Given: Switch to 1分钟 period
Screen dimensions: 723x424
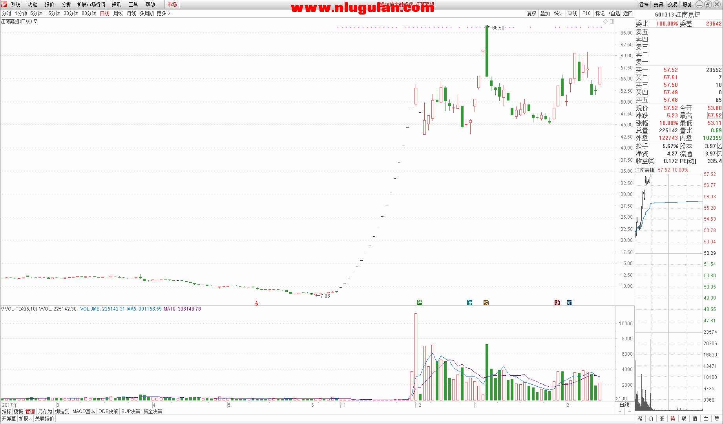Looking at the screenshot, I should click(x=21, y=13).
